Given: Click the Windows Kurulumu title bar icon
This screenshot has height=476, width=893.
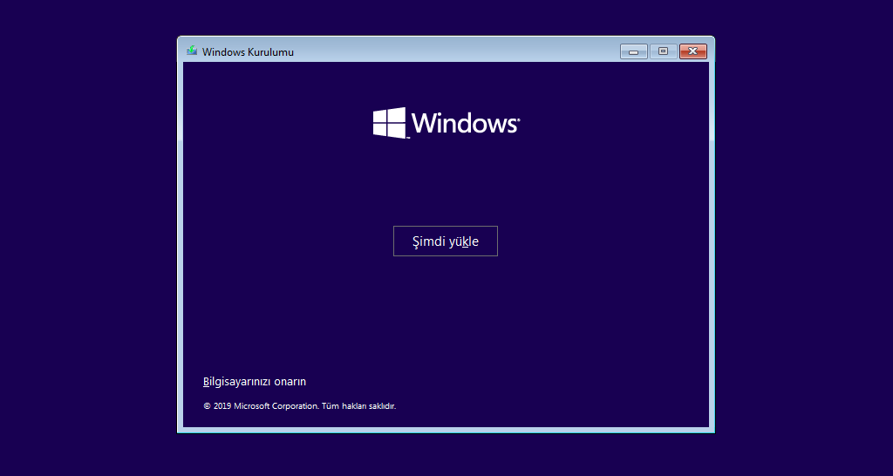Looking at the screenshot, I should click(192, 51).
